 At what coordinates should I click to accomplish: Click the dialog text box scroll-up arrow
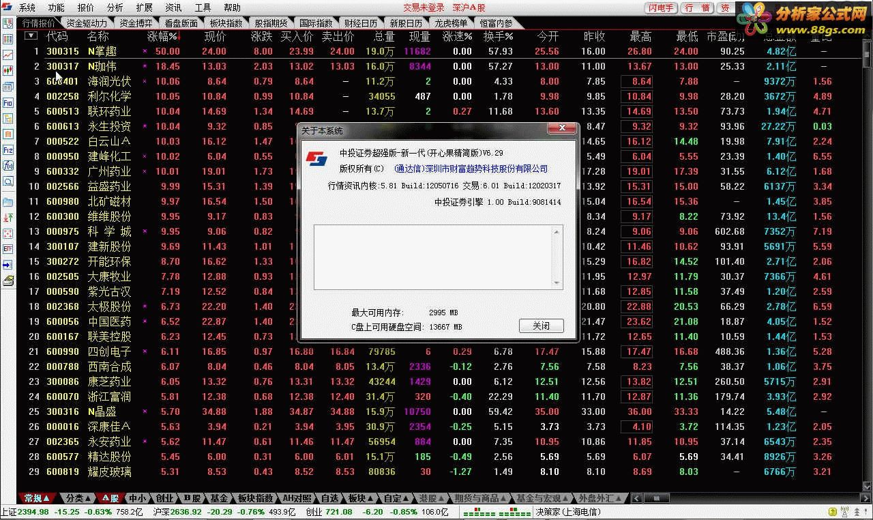click(557, 233)
